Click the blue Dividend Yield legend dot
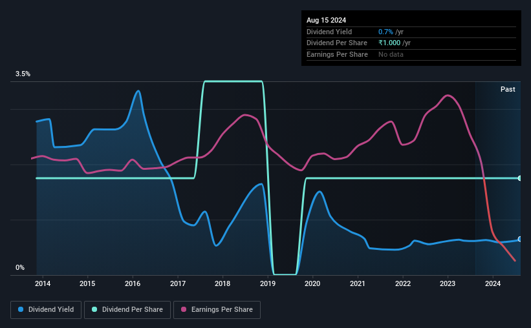 (21, 309)
